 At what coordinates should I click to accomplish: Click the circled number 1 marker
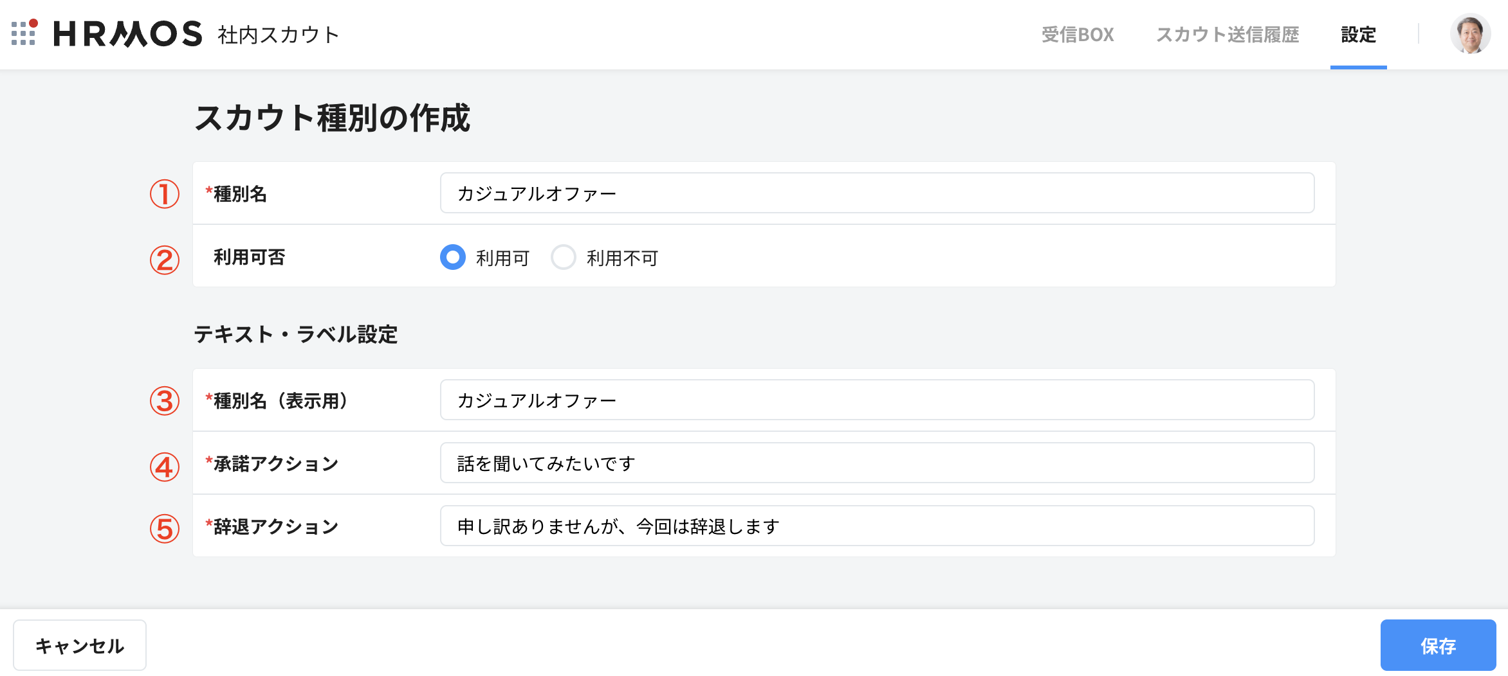pos(165,194)
